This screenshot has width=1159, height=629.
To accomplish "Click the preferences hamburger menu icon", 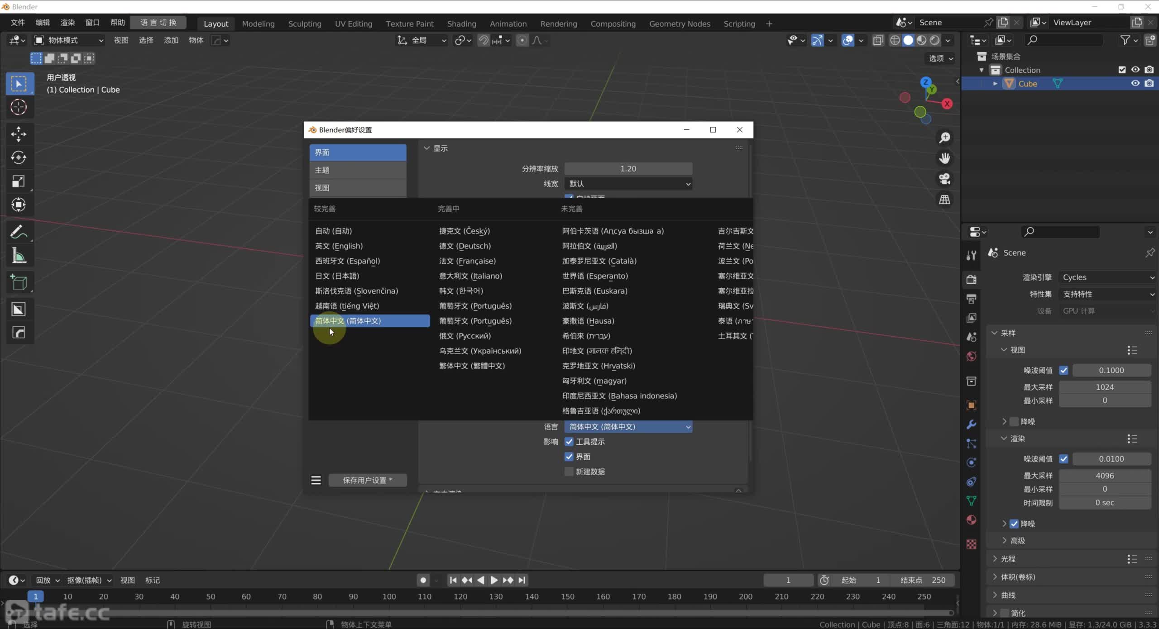I will (x=316, y=480).
